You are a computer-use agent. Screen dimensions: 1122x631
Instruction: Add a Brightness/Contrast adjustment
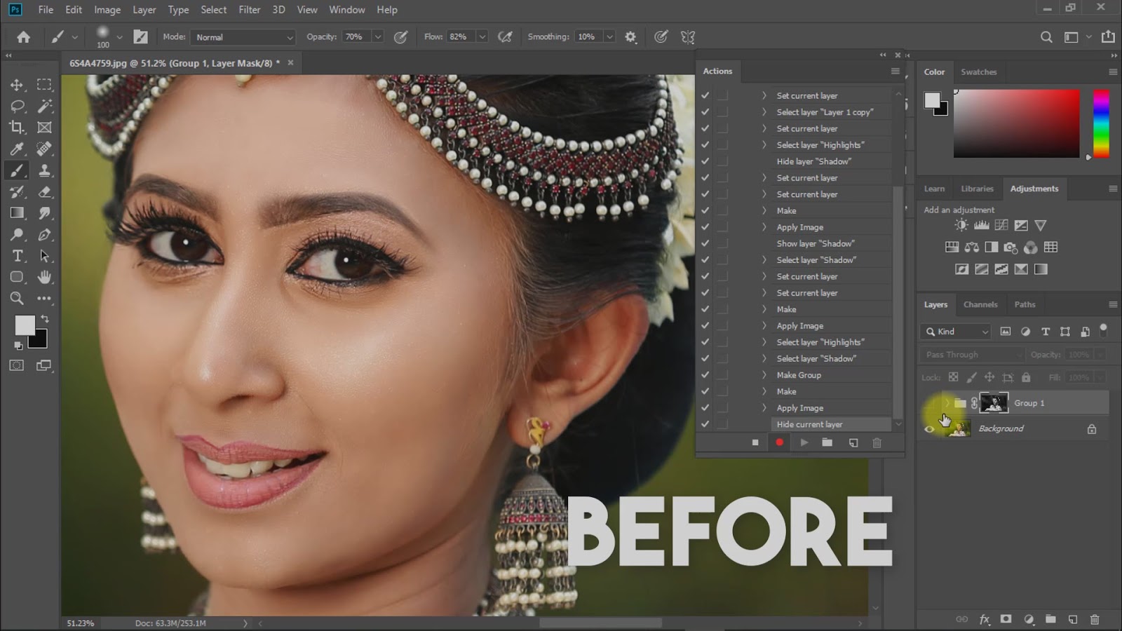(961, 225)
